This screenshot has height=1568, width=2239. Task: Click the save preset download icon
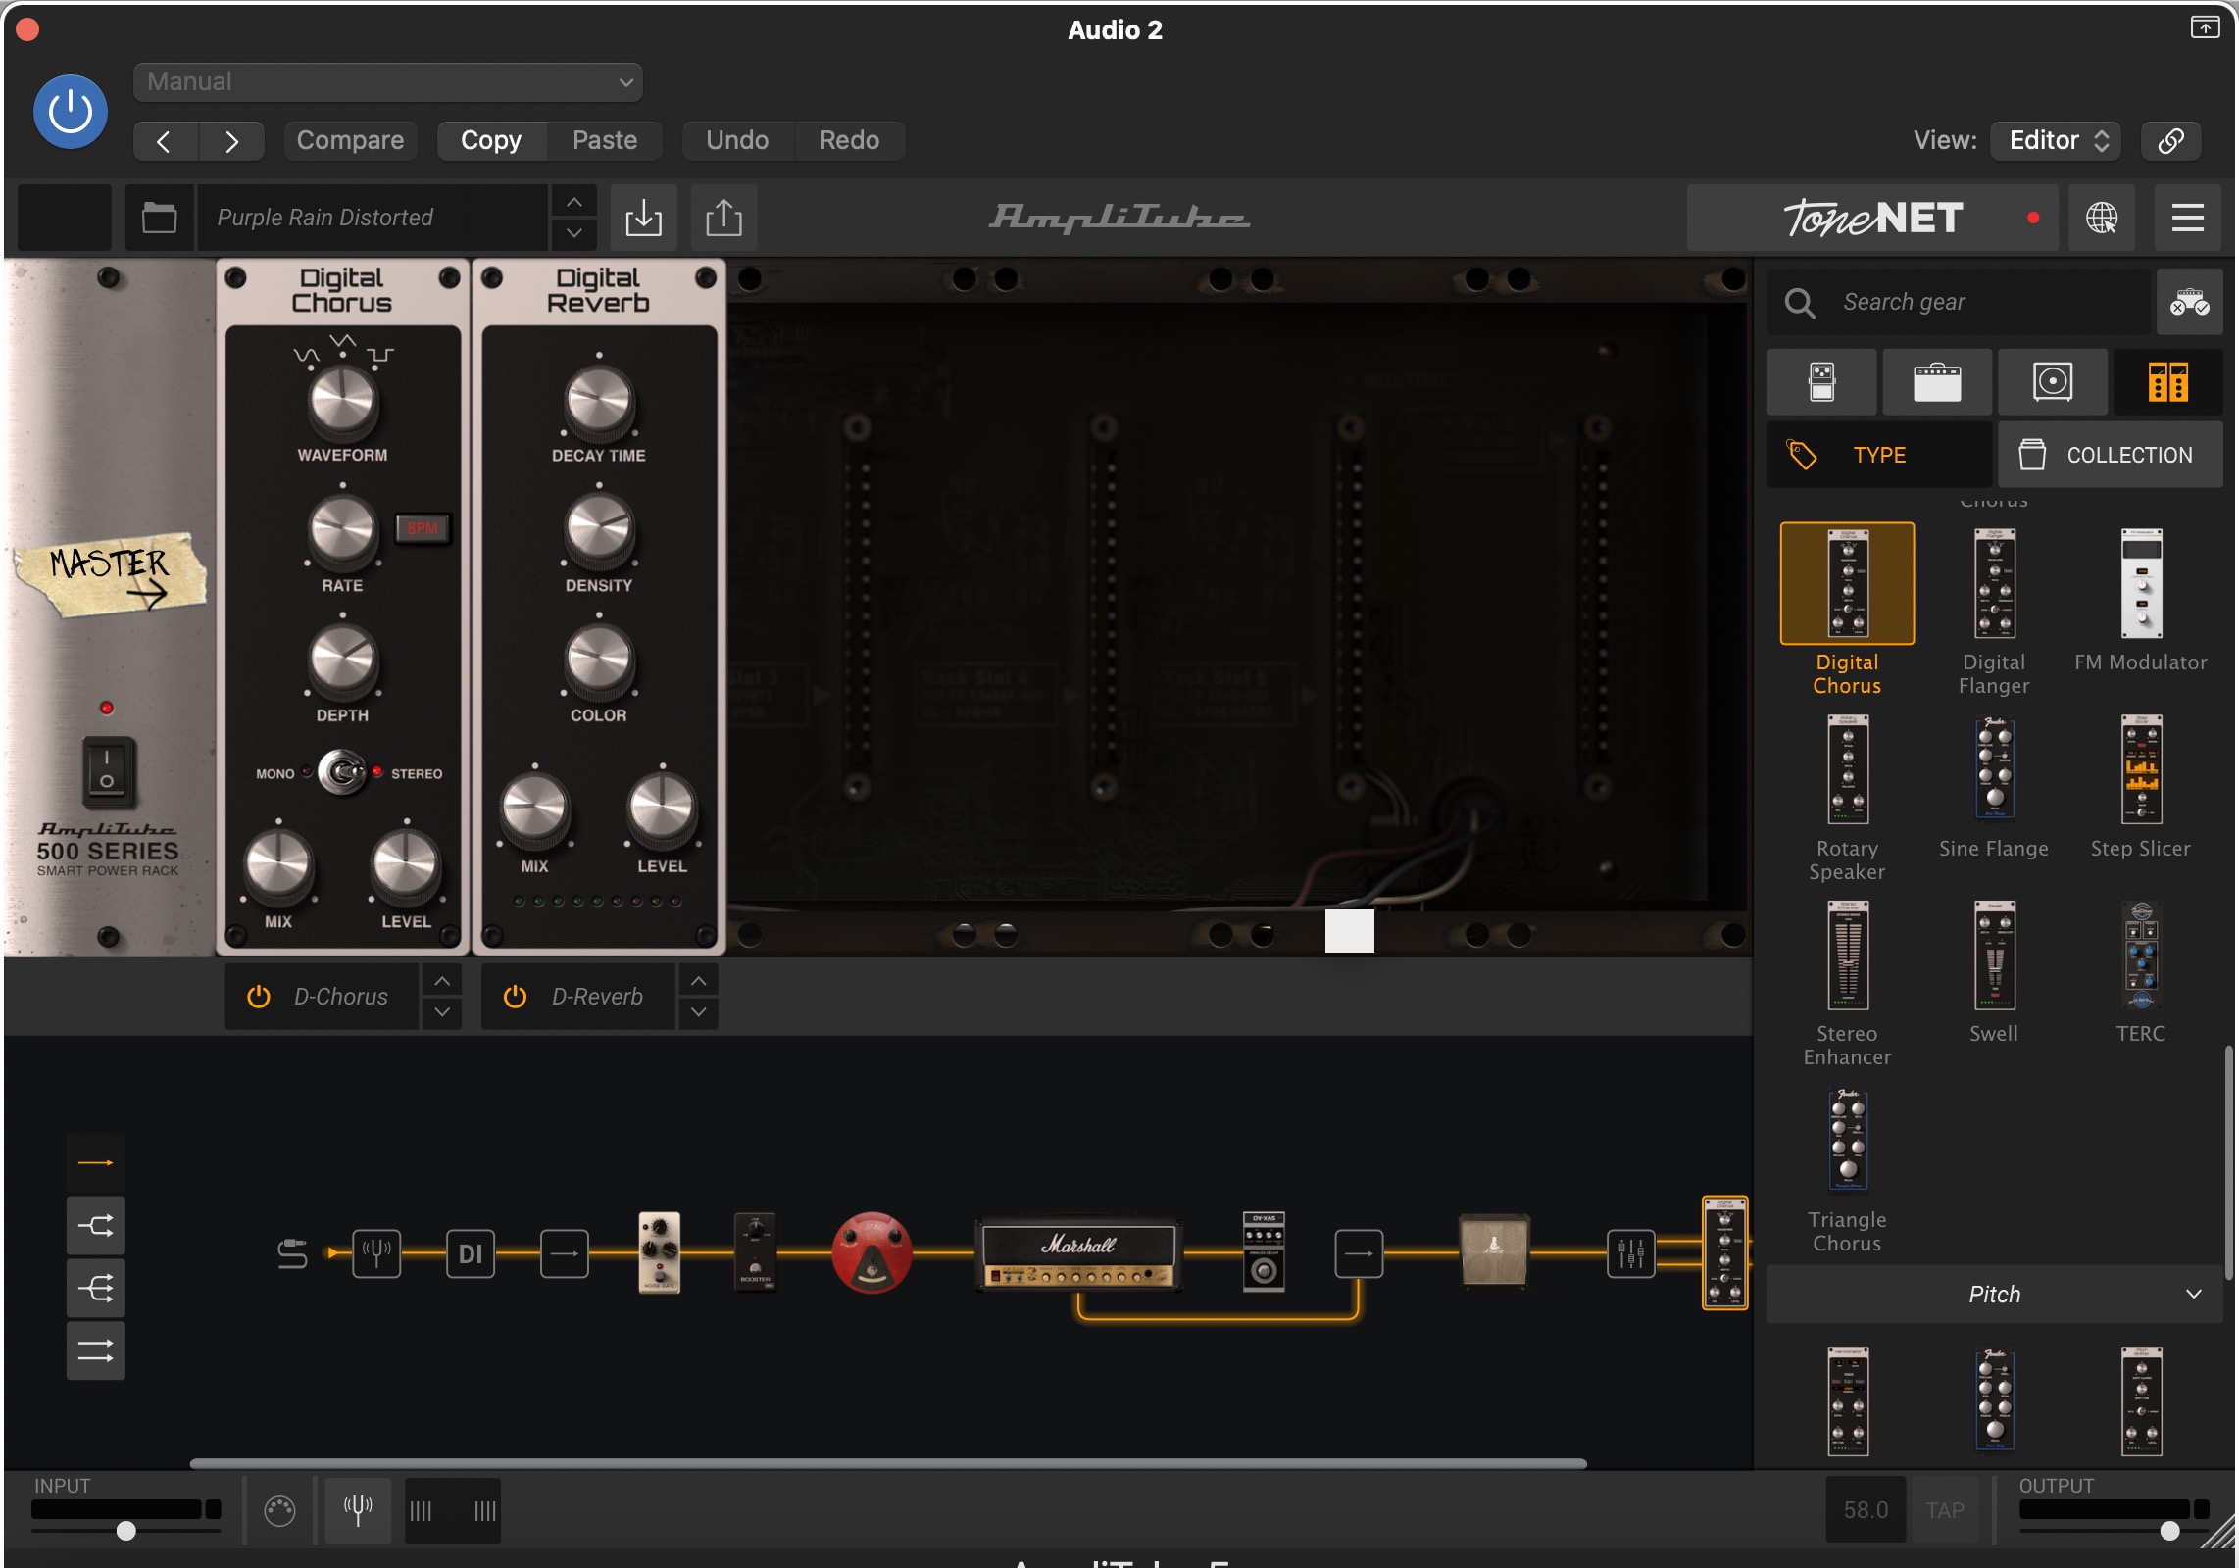[x=644, y=218]
